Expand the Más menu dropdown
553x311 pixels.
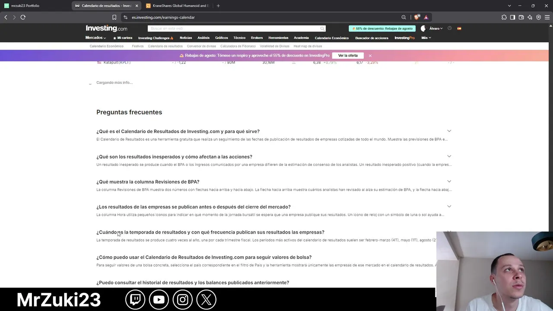pos(426,38)
